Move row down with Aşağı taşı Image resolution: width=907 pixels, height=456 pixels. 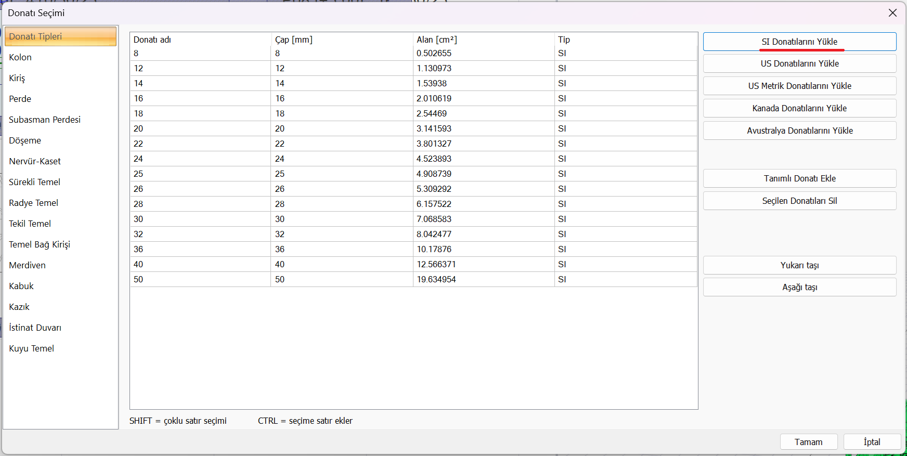click(x=799, y=287)
